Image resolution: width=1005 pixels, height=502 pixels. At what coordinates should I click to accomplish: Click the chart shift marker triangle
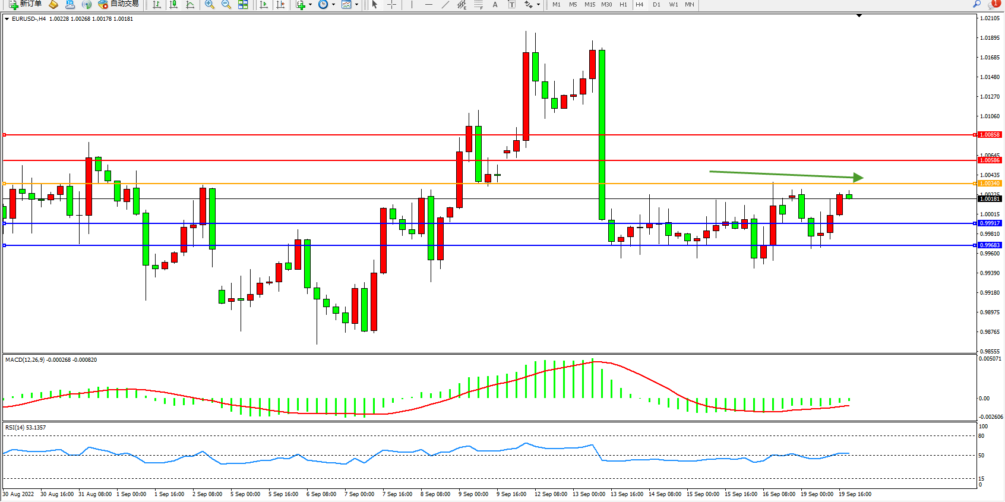(x=859, y=15)
